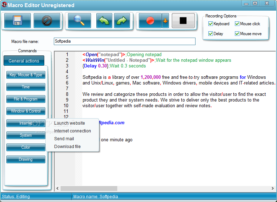Click the Macro file name input field
This screenshot has height=202, width=277.
pyautogui.click(x=125, y=41)
